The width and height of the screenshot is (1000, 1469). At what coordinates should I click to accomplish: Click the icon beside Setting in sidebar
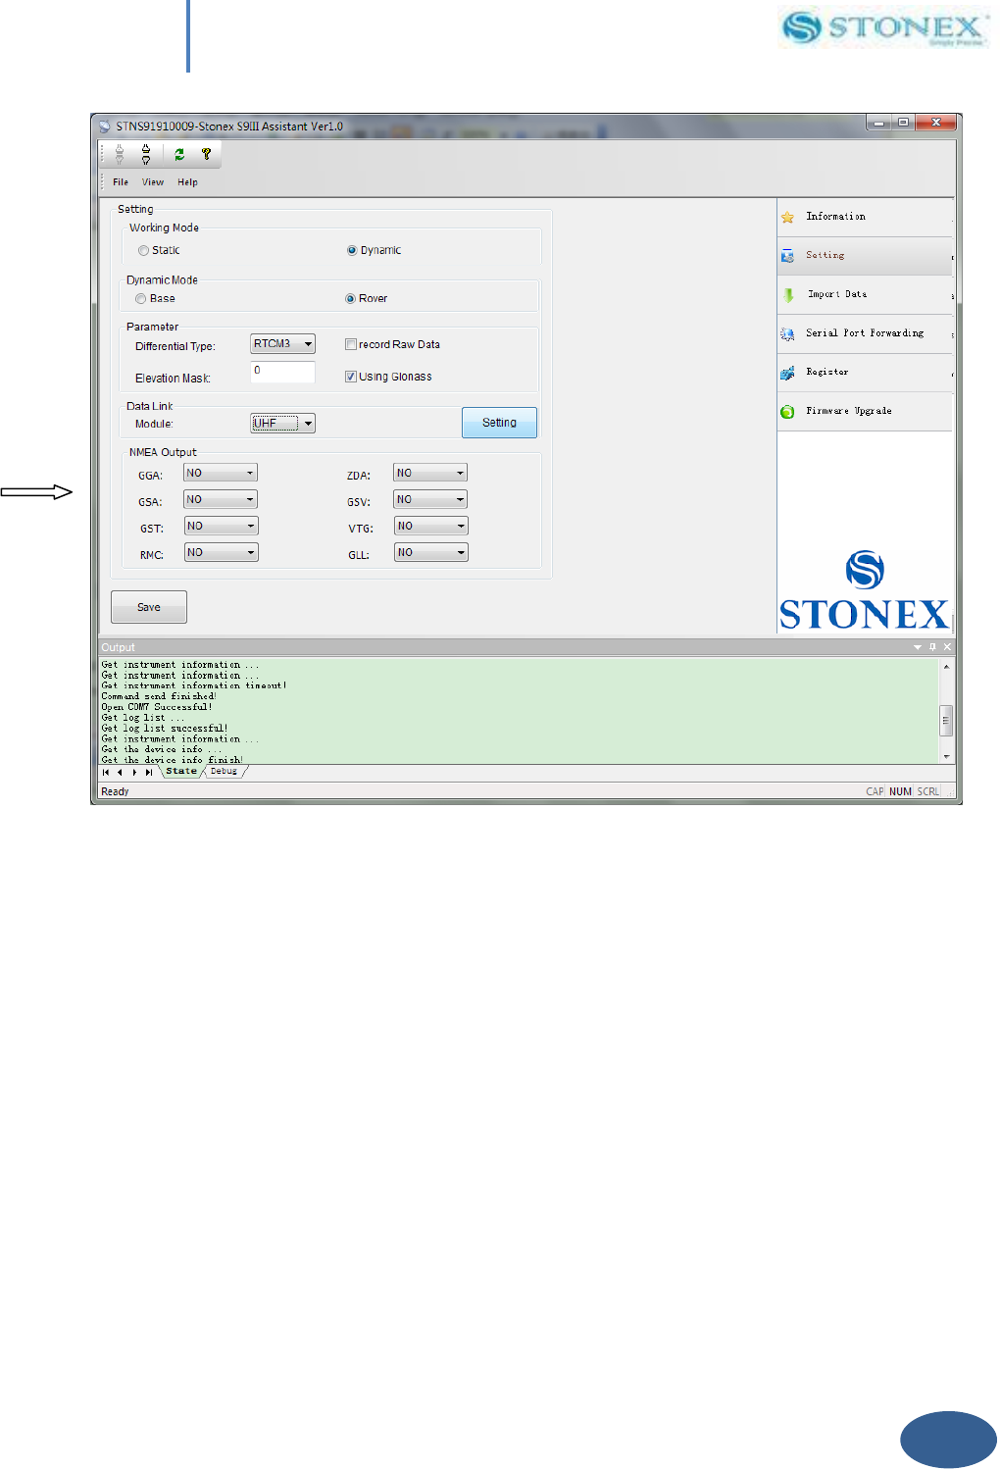pos(787,256)
